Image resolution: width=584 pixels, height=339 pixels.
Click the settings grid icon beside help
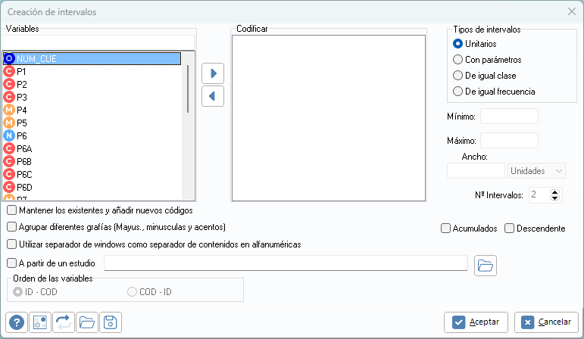40,322
